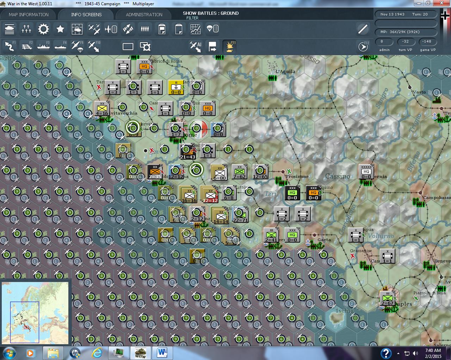Image resolution: width=451 pixels, height=360 pixels.
Task: Select the 12=65 unit near Frosinone
Action: (260, 172)
